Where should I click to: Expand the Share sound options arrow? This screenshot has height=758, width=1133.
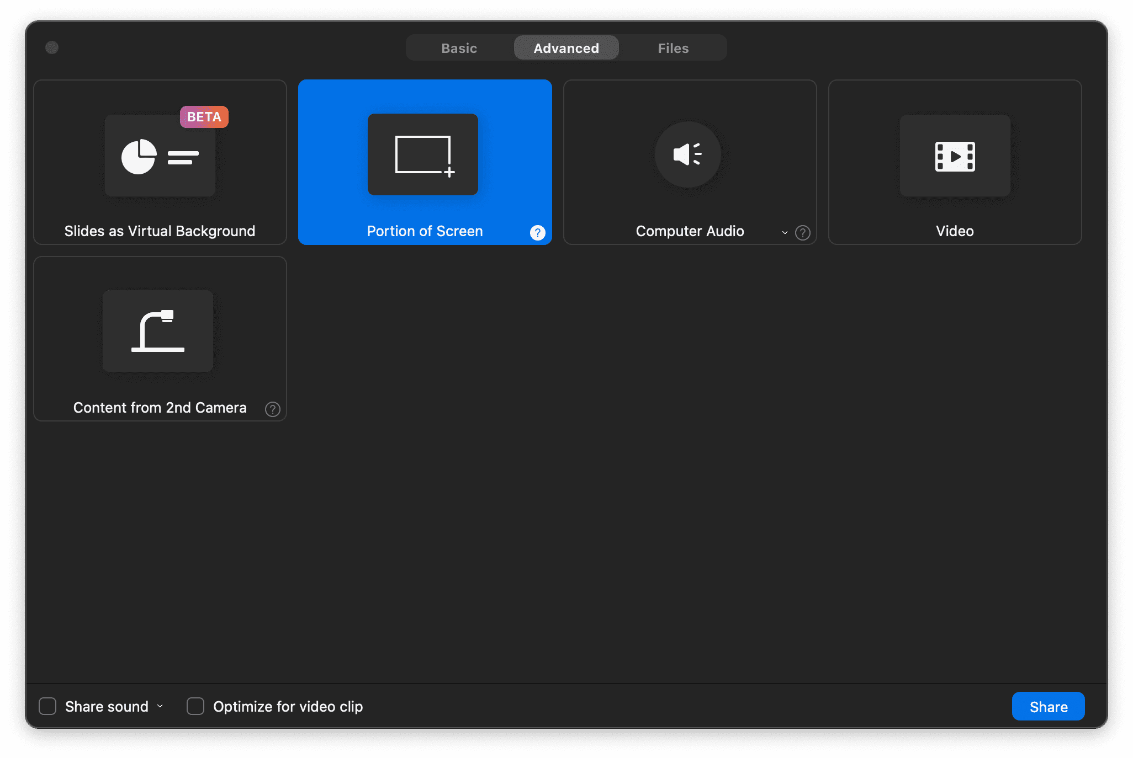click(160, 706)
